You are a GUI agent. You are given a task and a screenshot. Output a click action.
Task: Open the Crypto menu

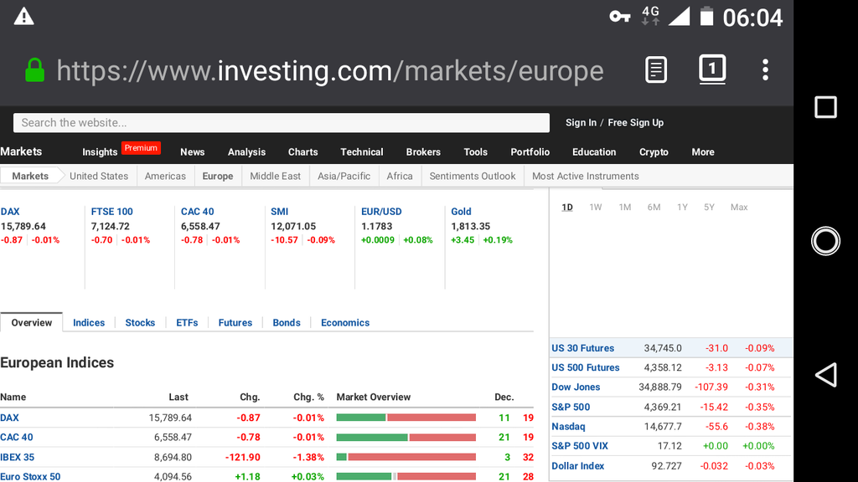point(654,152)
